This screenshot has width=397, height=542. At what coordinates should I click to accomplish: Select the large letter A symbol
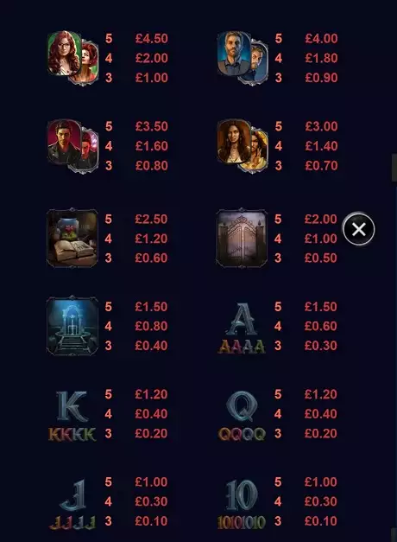click(x=243, y=319)
